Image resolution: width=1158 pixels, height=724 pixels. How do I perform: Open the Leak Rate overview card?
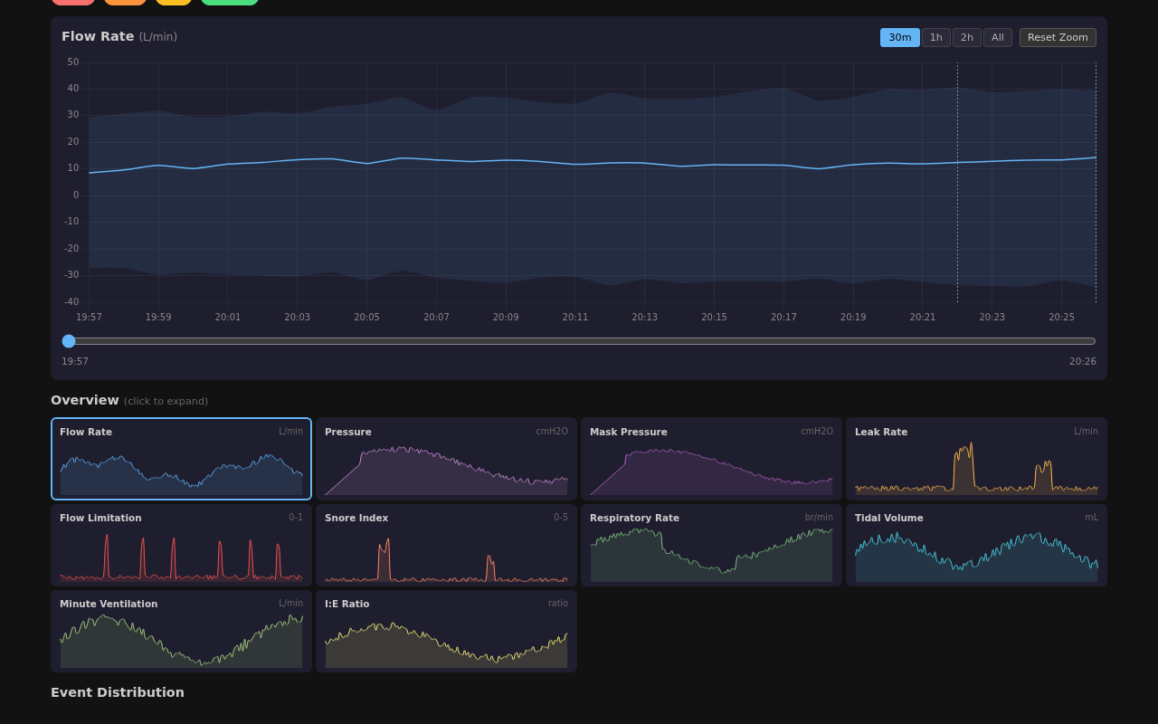pyautogui.click(x=976, y=459)
